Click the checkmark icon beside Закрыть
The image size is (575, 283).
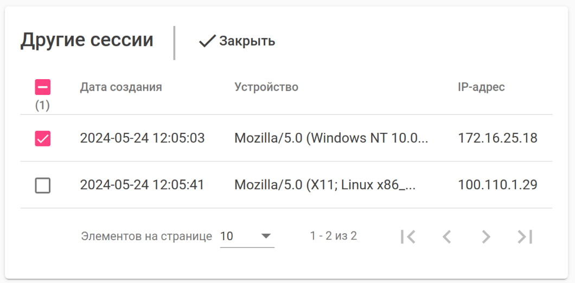coord(207,41)
